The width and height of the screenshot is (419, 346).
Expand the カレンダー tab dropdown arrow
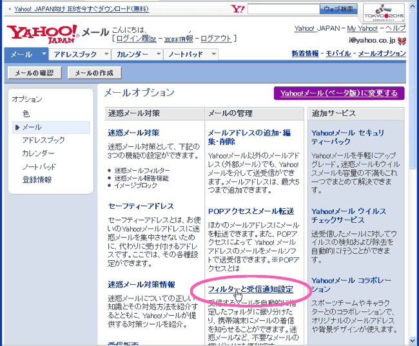pos(159,54)
